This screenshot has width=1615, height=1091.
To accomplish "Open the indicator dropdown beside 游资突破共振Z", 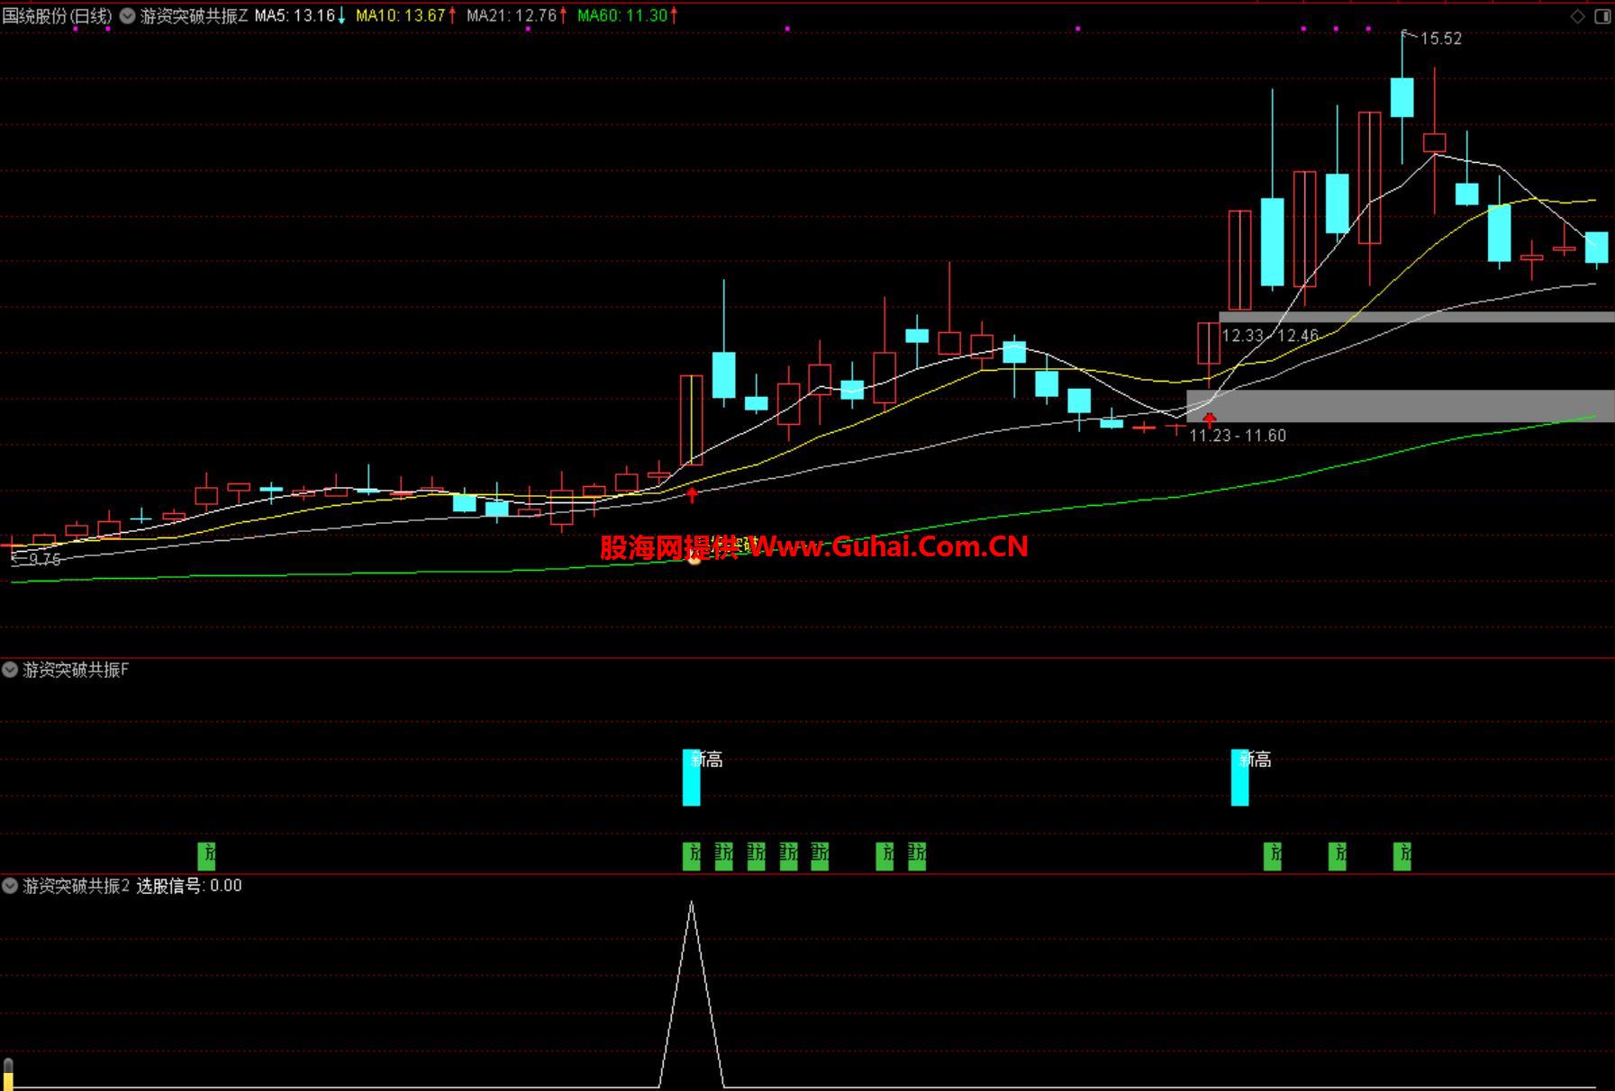I will (x=128, y=16).
